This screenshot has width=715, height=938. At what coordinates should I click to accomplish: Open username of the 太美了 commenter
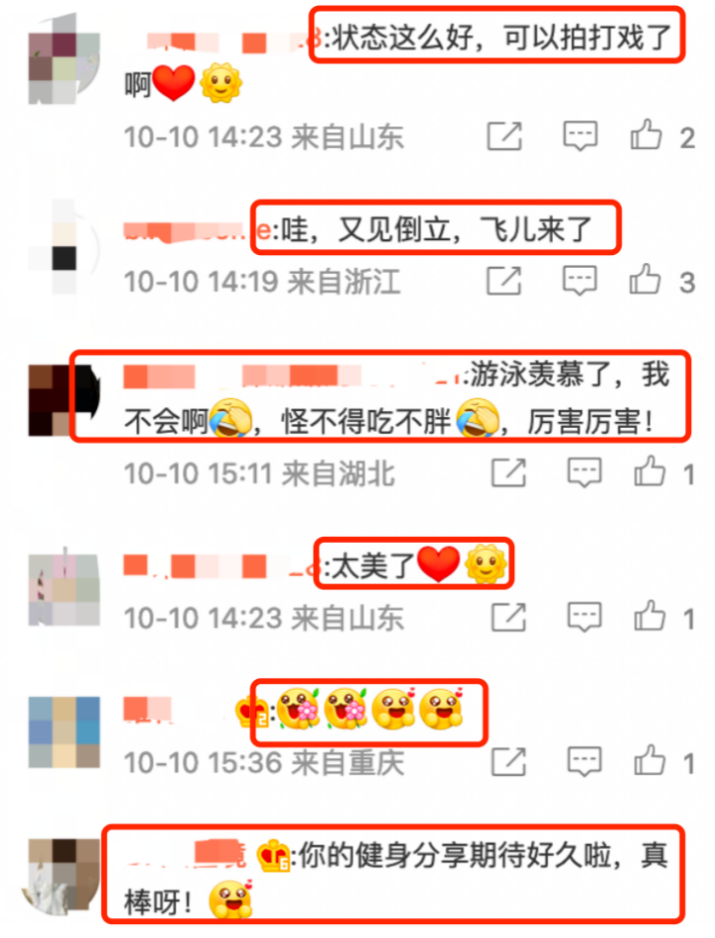tap(220, 567)
